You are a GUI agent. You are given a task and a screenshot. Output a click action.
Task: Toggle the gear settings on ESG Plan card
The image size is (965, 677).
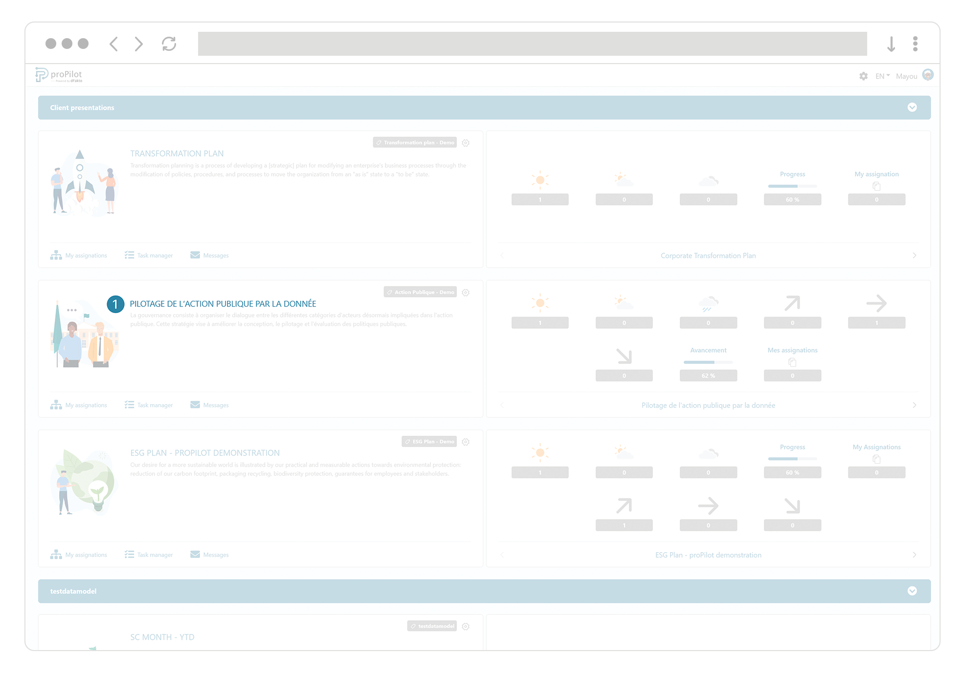pyautogui.click(x=465, y=442)
